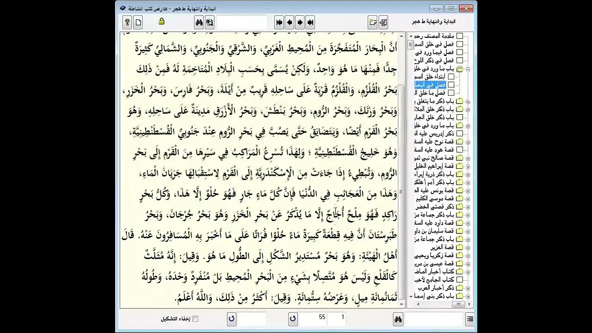Screen dimensions: 592x333
Task: Click folder icon of قصة نوح عليه السلام
Action: pyautogui.click(x=460, y=142)
